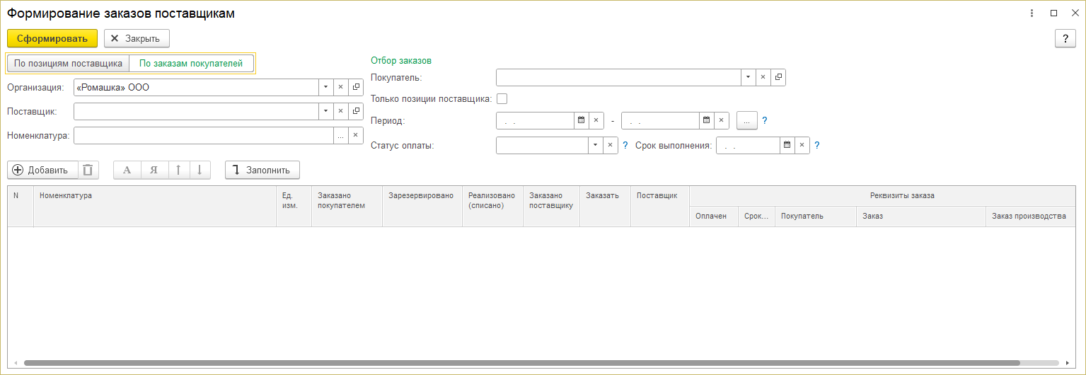Open the Организация record via open icon
This screenshot has height=375, width=1086.
(x=356, y=87)
